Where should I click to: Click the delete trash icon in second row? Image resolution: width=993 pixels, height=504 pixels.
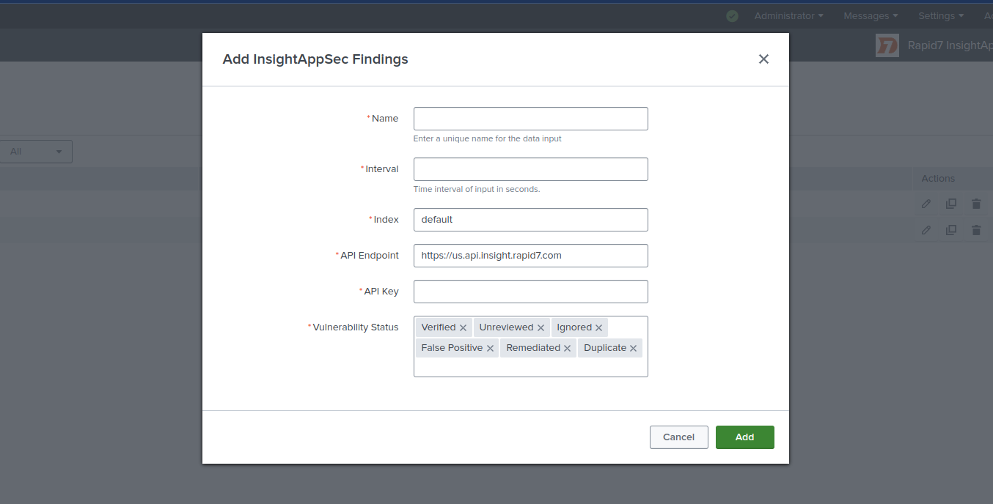[976, 230]
